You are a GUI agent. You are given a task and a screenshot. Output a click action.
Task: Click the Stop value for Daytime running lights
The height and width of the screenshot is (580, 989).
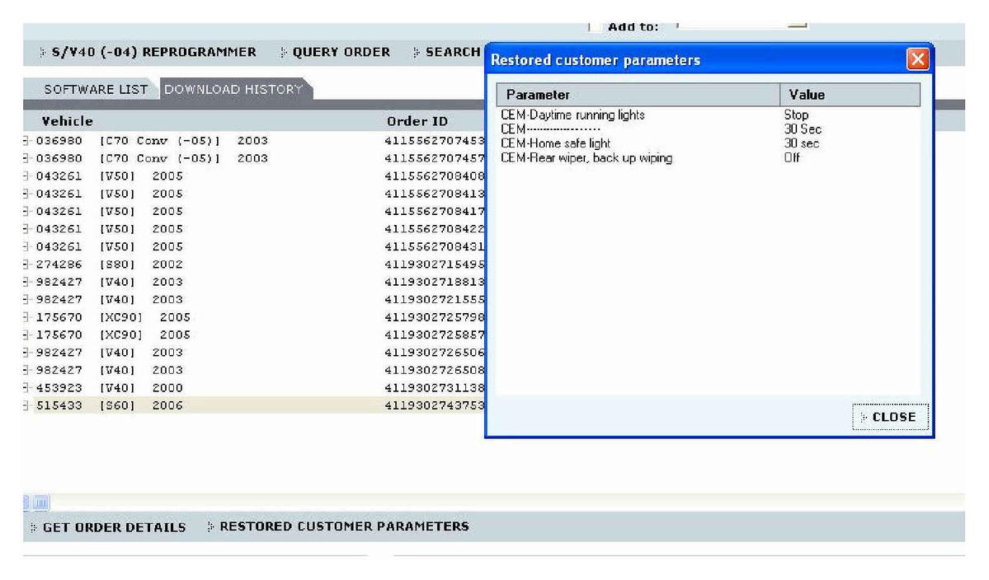point(796,115)
